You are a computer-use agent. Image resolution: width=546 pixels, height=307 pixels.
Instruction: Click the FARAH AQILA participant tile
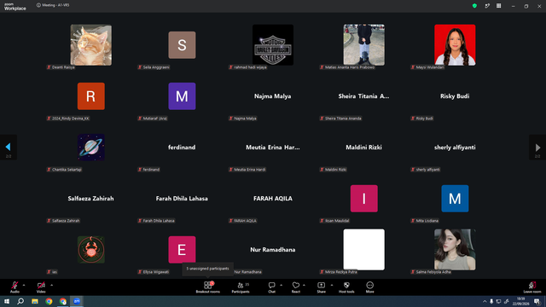click(273, 199)
